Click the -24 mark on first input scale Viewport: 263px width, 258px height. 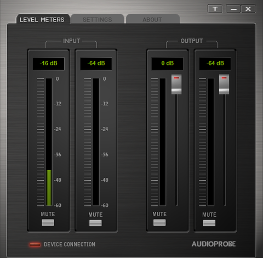58,129
